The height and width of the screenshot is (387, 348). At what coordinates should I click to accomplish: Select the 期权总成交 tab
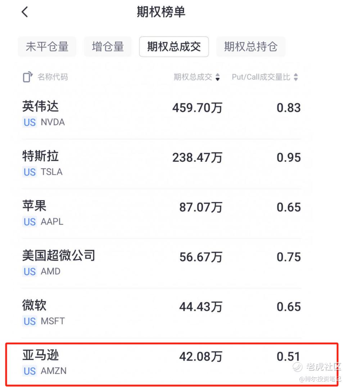coord(174,47)
